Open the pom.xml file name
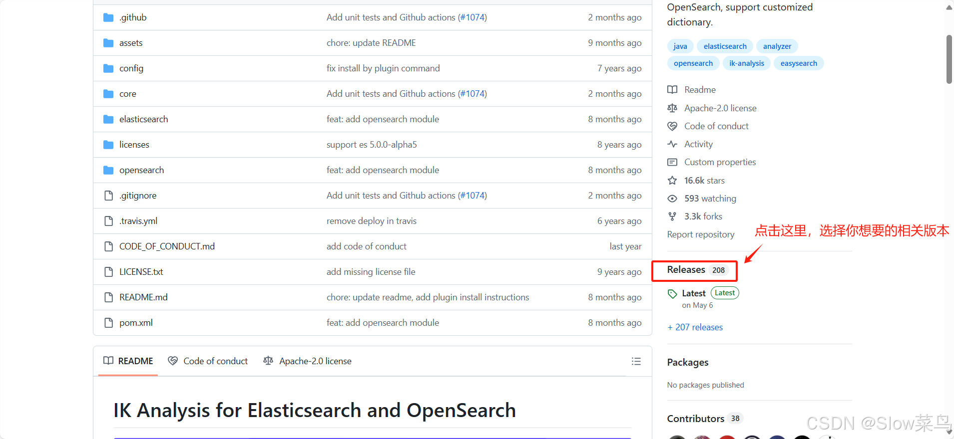 coord(136,323)
